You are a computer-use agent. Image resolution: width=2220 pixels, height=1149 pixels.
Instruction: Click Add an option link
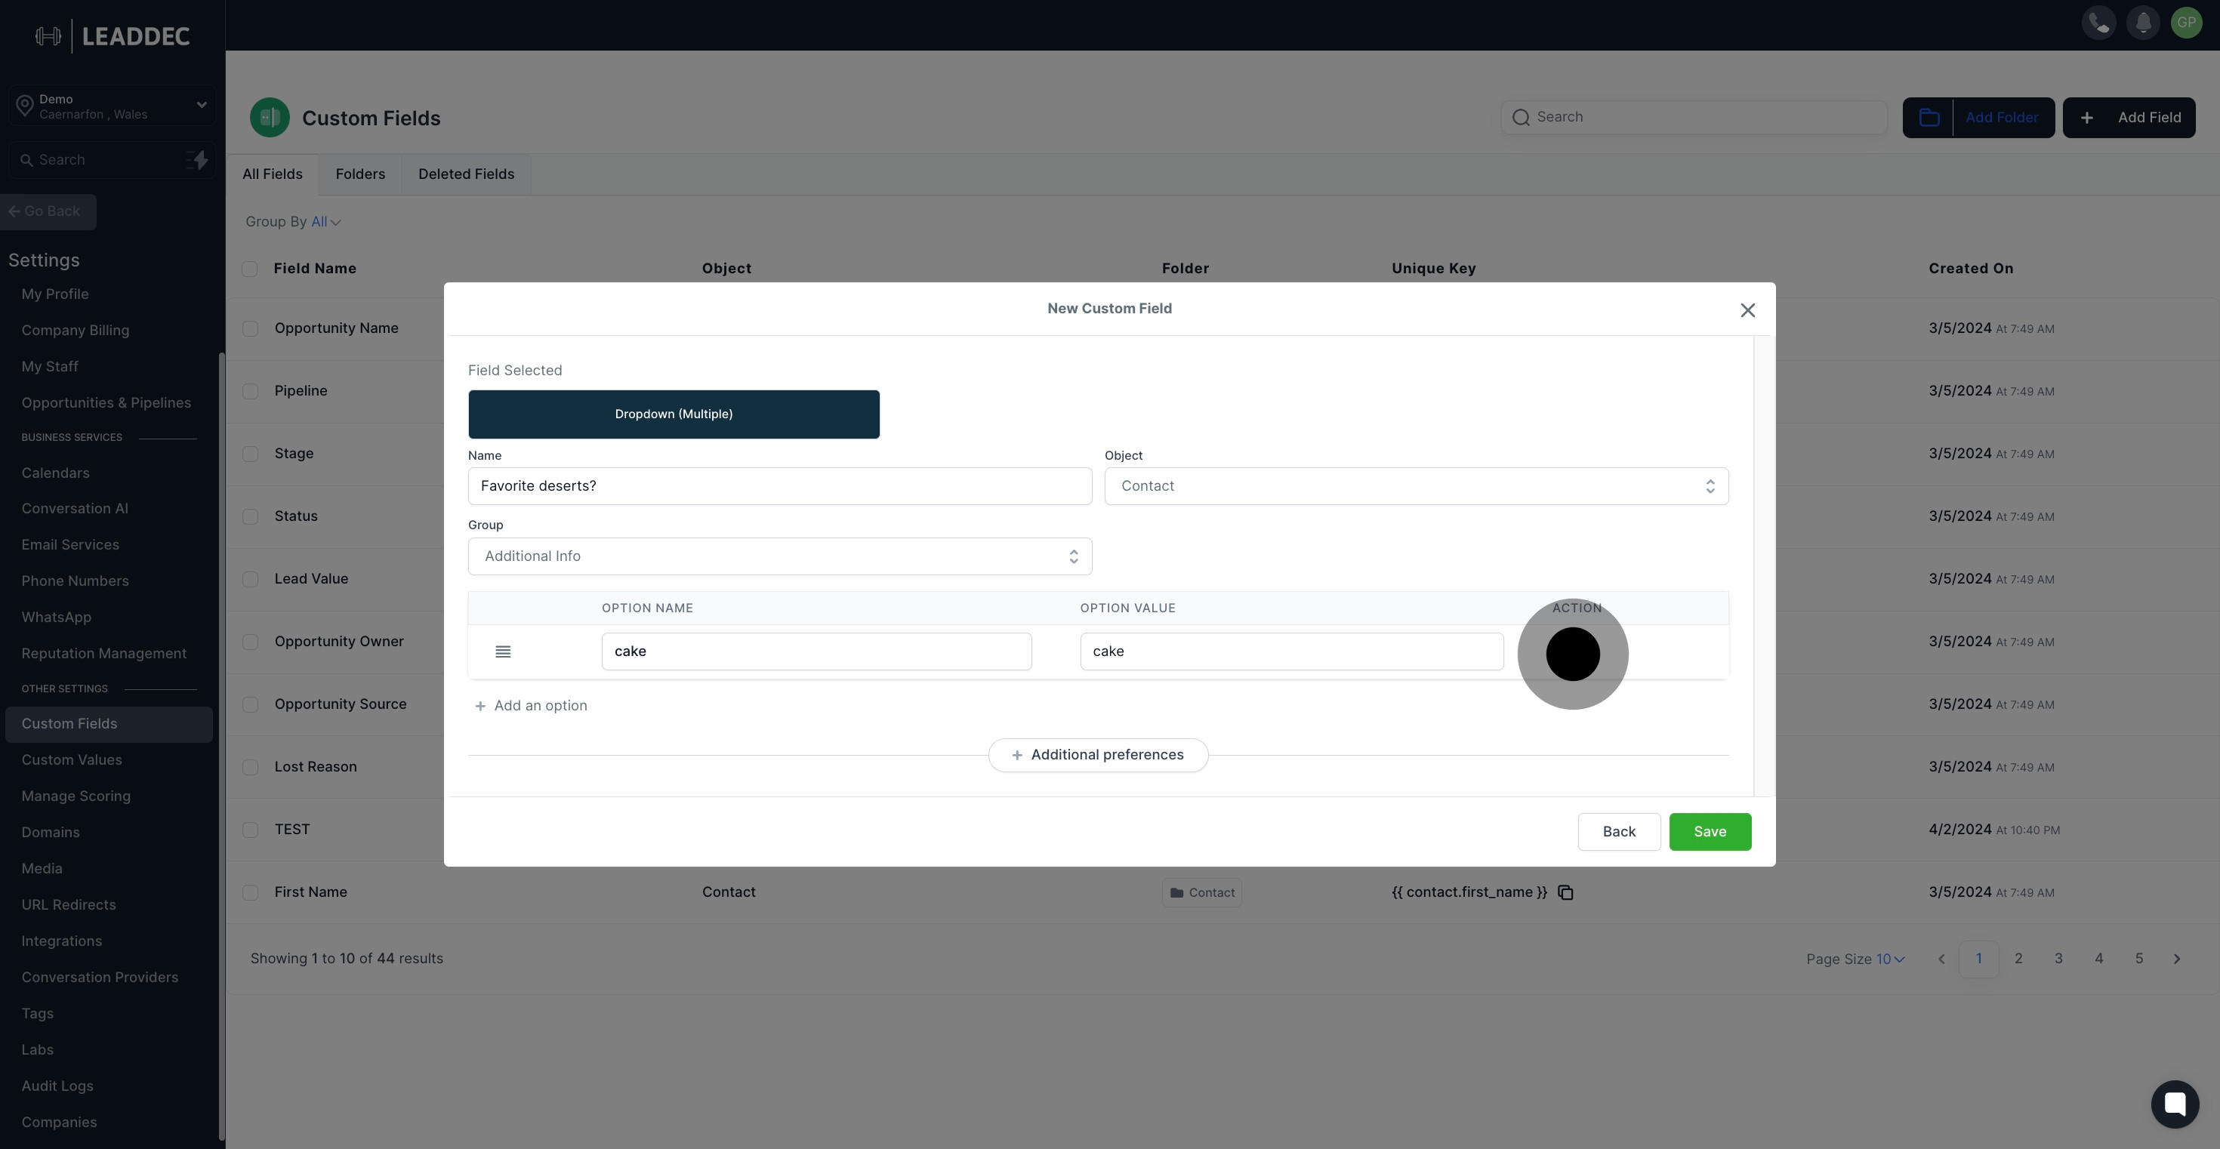(531, 705)
